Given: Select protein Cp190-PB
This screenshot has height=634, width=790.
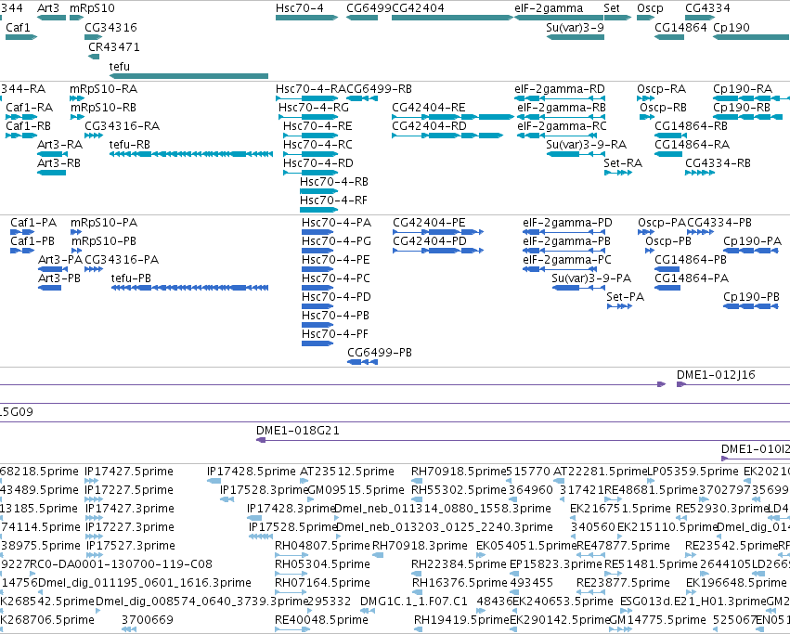Looking at the screenshot, I should pyautogui.click(x=751, y=306).
